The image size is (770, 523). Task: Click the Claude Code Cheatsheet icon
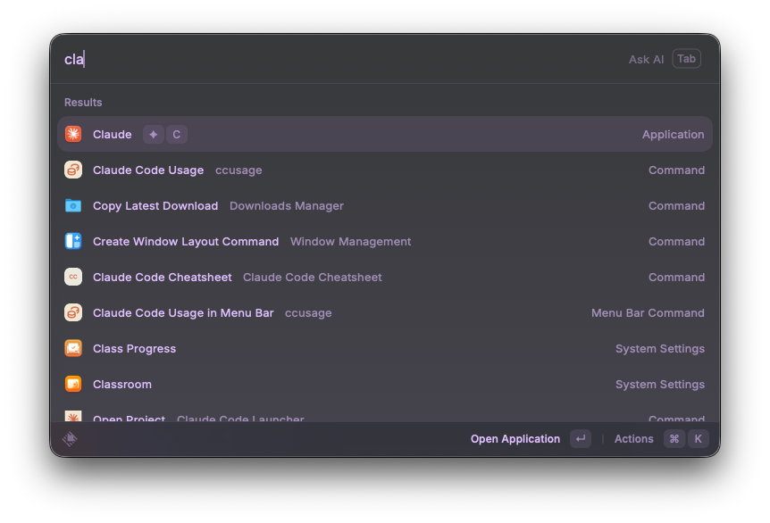coord(73,277)
